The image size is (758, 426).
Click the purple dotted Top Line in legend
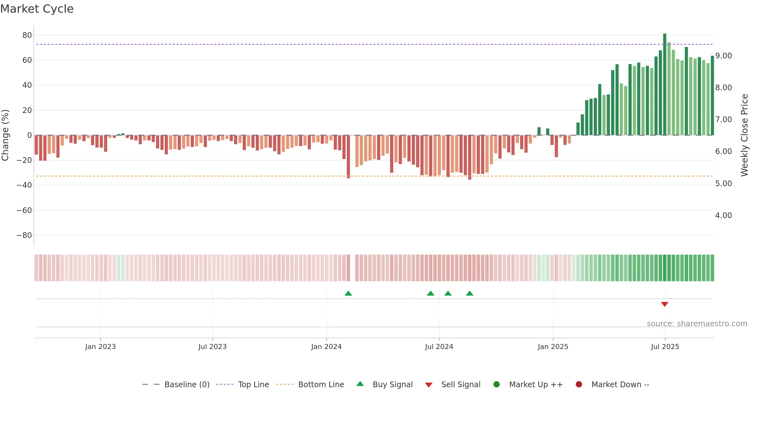coord(225,384)
